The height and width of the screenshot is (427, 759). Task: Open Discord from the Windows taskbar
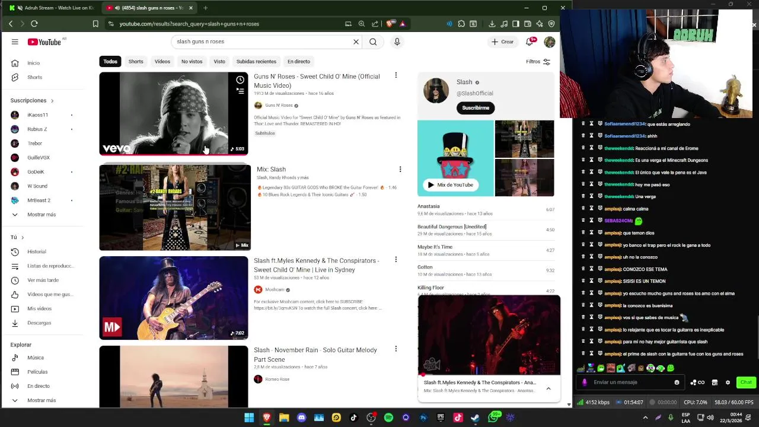[301, 418]
